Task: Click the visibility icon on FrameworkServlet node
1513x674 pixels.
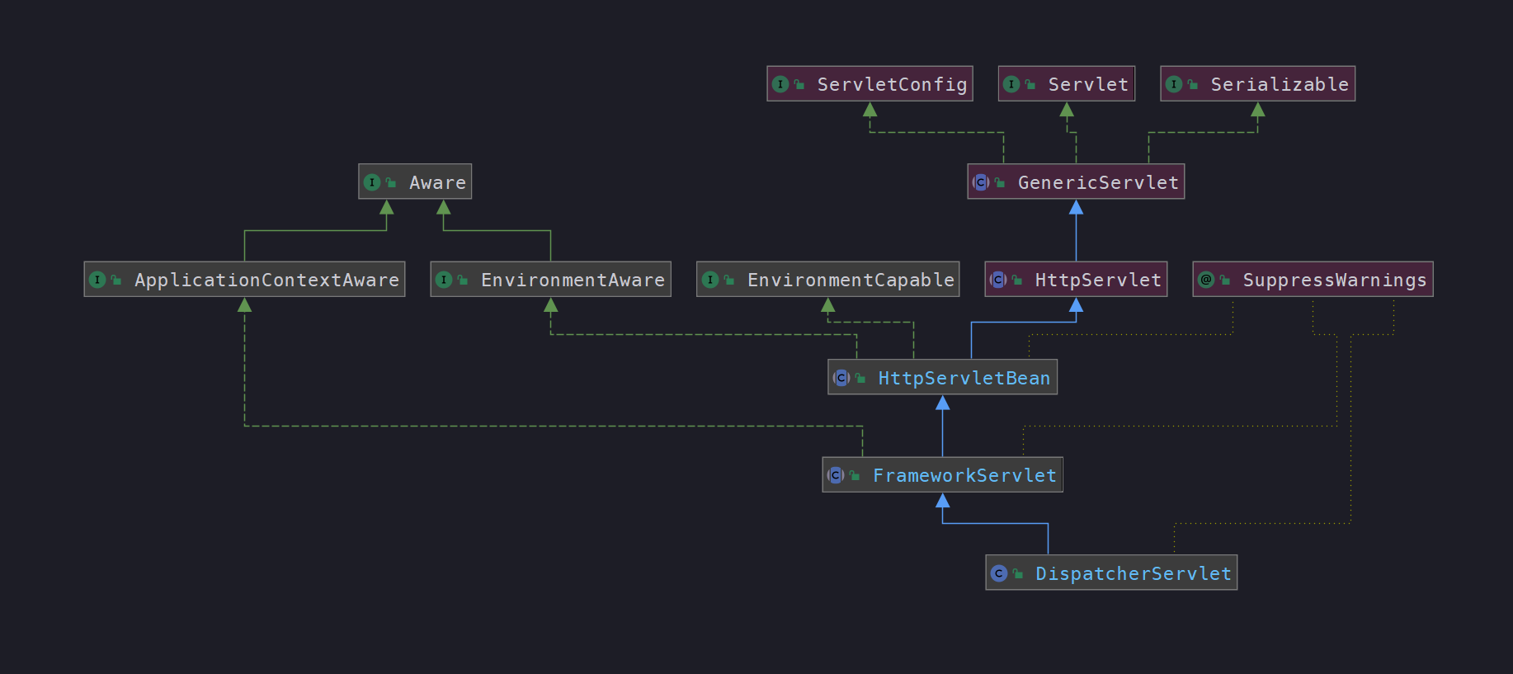Action: point(855,476)
